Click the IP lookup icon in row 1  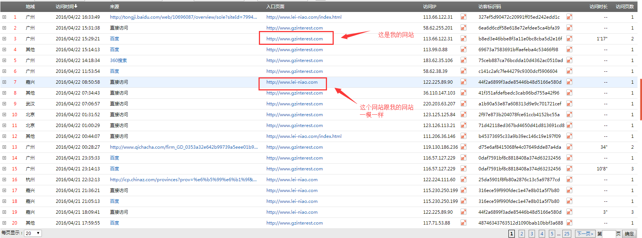pyautogui.click(x=464, y=17)
